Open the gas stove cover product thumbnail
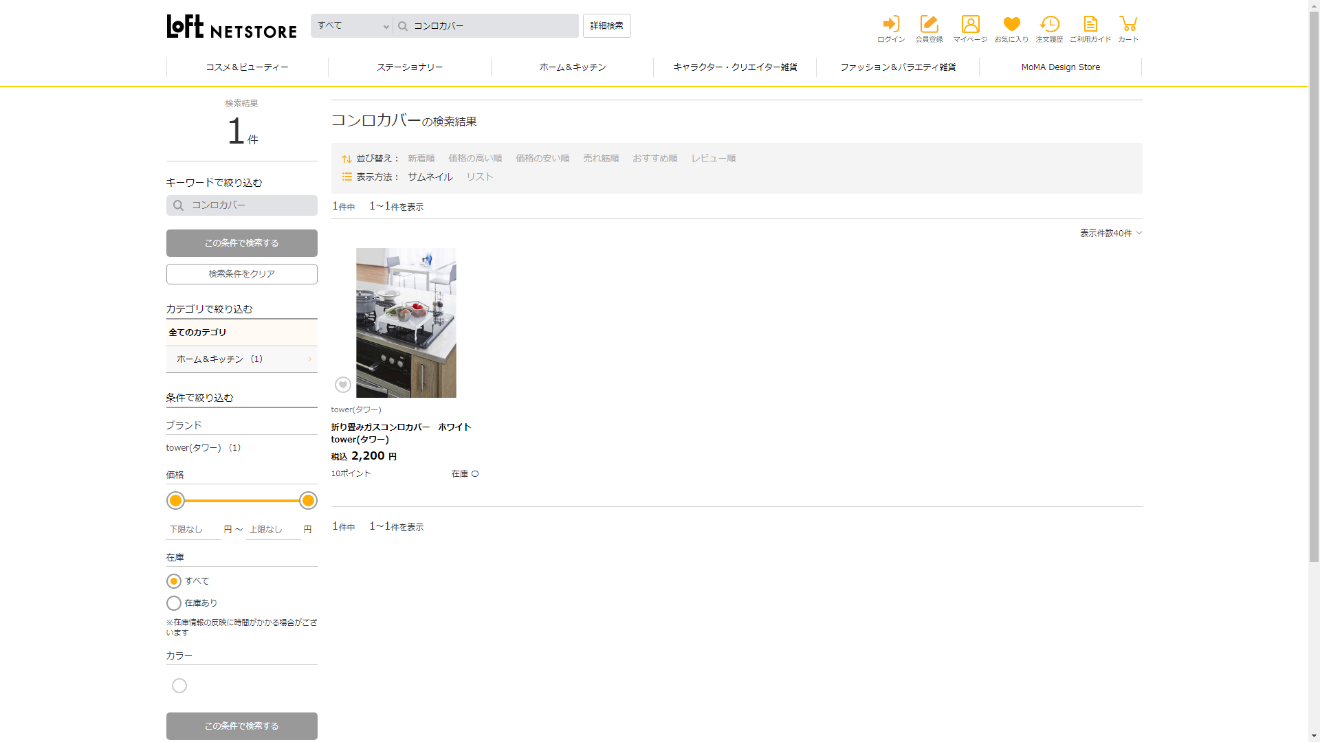 (406, 323)
